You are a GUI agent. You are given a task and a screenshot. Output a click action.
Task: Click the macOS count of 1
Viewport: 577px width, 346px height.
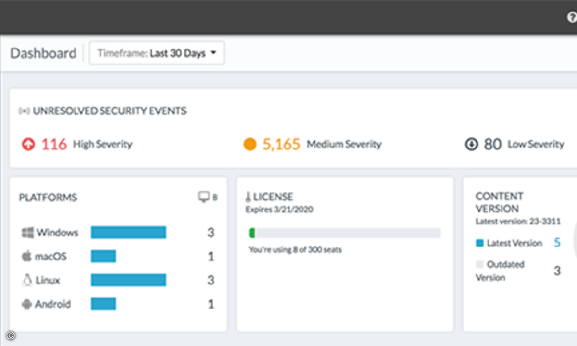pos(211,257)
